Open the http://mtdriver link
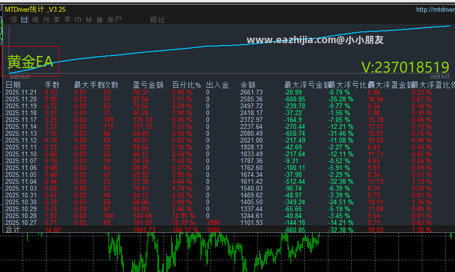455x272 pixels. tap(435, 10)
